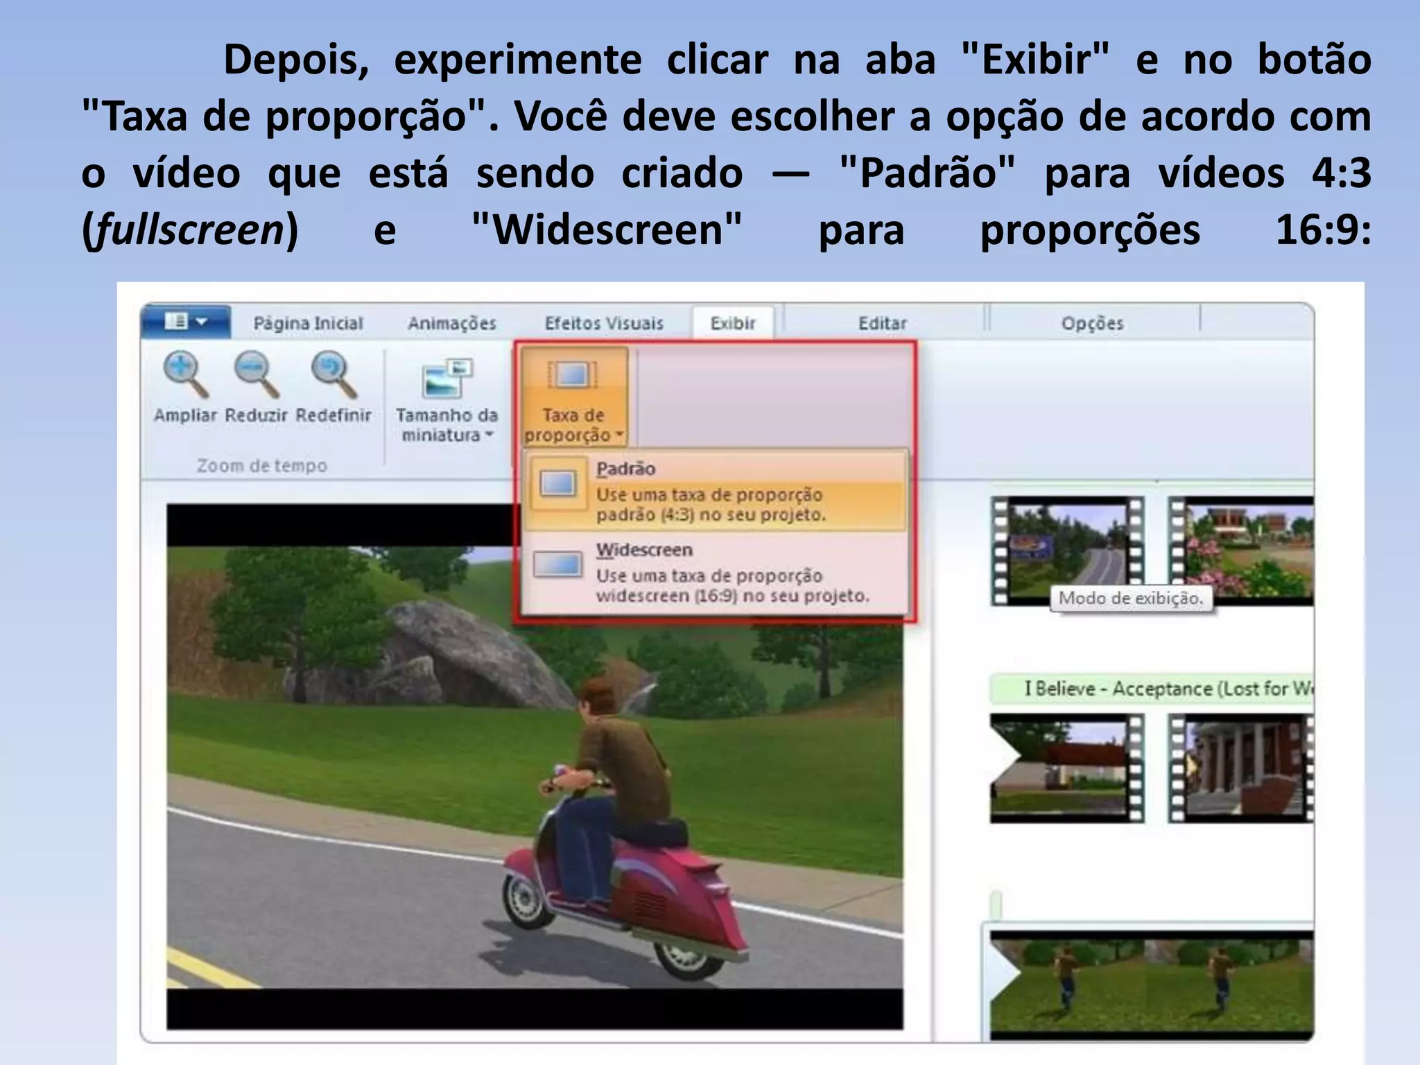The height and width of the screenshot is (1065, 1420).
Task: Click the Zoom de tempo group label
Action: tap(262, 465)
